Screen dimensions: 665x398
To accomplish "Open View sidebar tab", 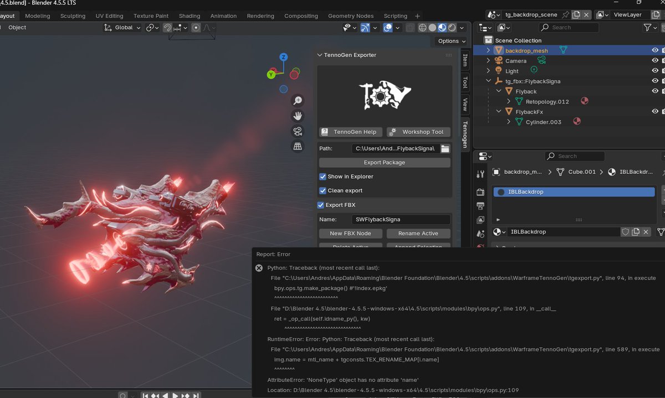I will click(465, 104).
